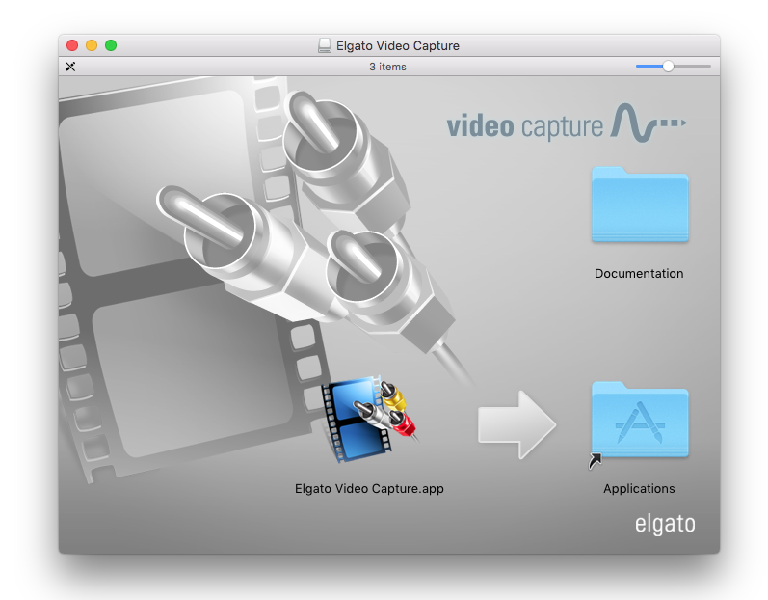The width and height of the screenshot is (768, 600).
Task: Open the Documentation folder icon
Action: [640, 205]
